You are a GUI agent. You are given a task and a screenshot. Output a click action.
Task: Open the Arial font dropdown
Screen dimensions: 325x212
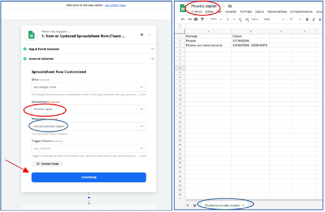(x=273, y=19)
